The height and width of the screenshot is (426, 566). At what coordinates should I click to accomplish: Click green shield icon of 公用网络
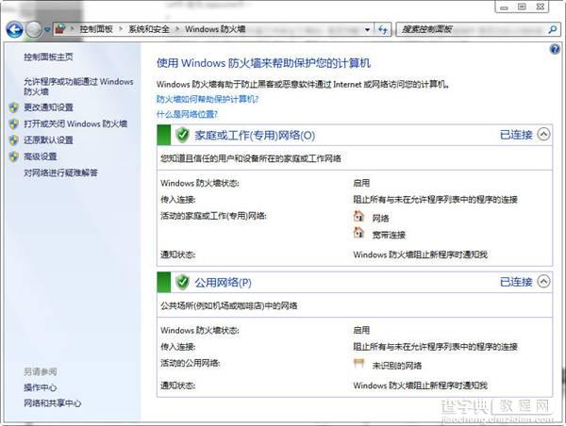(x=183, y=282)
